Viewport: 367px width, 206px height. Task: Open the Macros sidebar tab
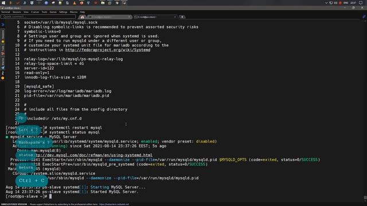tap(3, 64)
